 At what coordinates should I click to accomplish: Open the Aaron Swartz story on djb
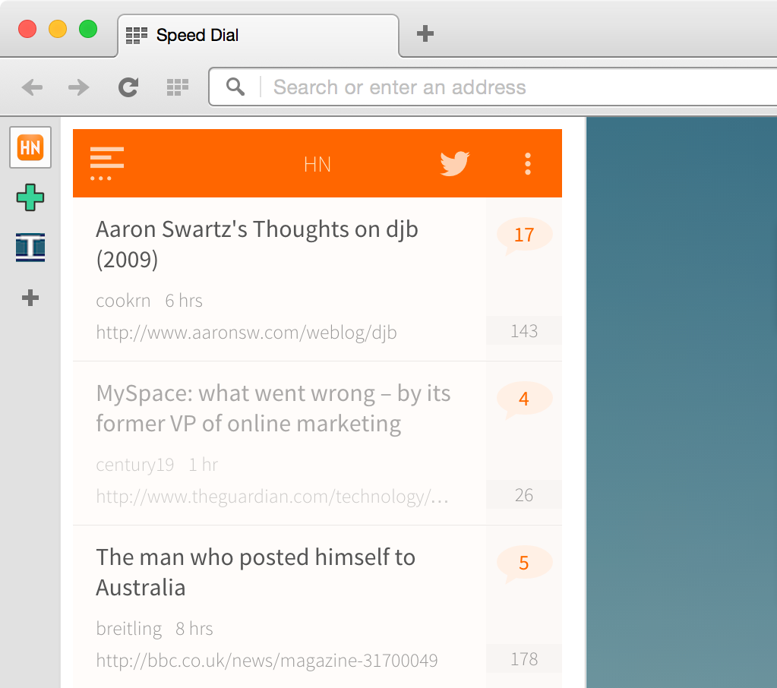click(x=257, y=243)
